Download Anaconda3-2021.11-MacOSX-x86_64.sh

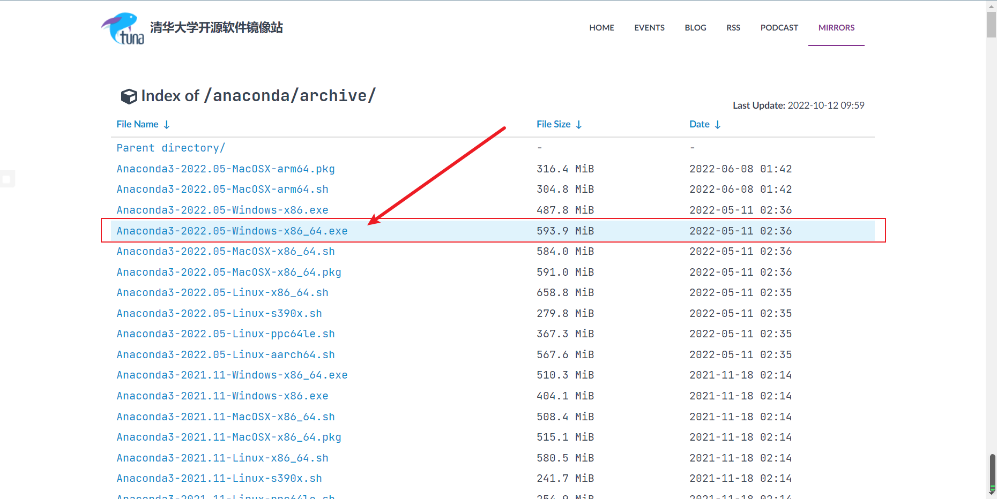(x=226, y=417)
